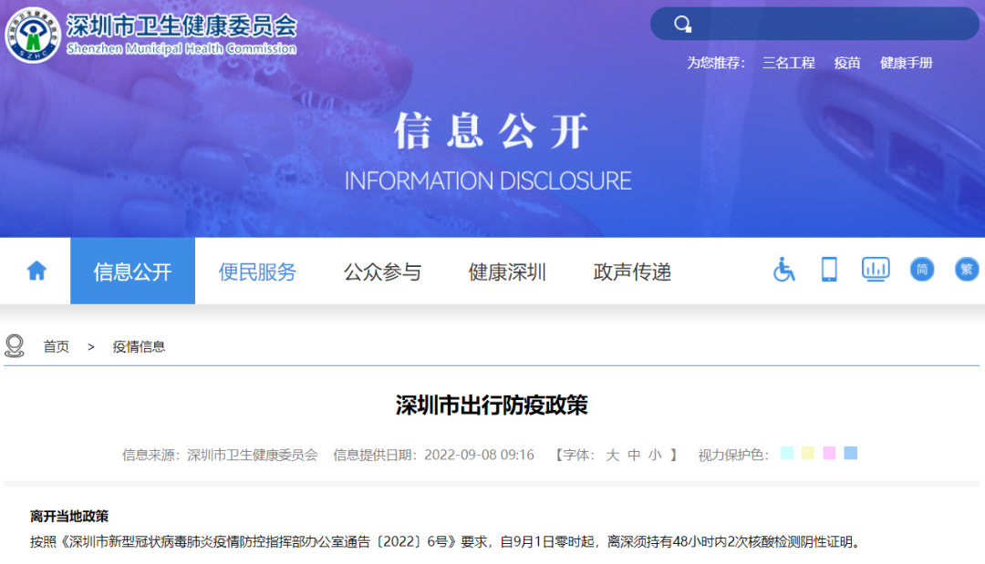Choose the cyan eye-protection color swatch

click(x=787, y=453)
